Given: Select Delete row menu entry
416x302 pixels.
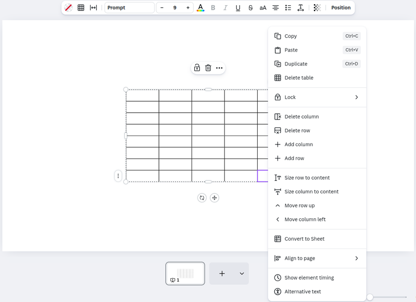Looking at the screenshot, I should (x=317, y=130).
